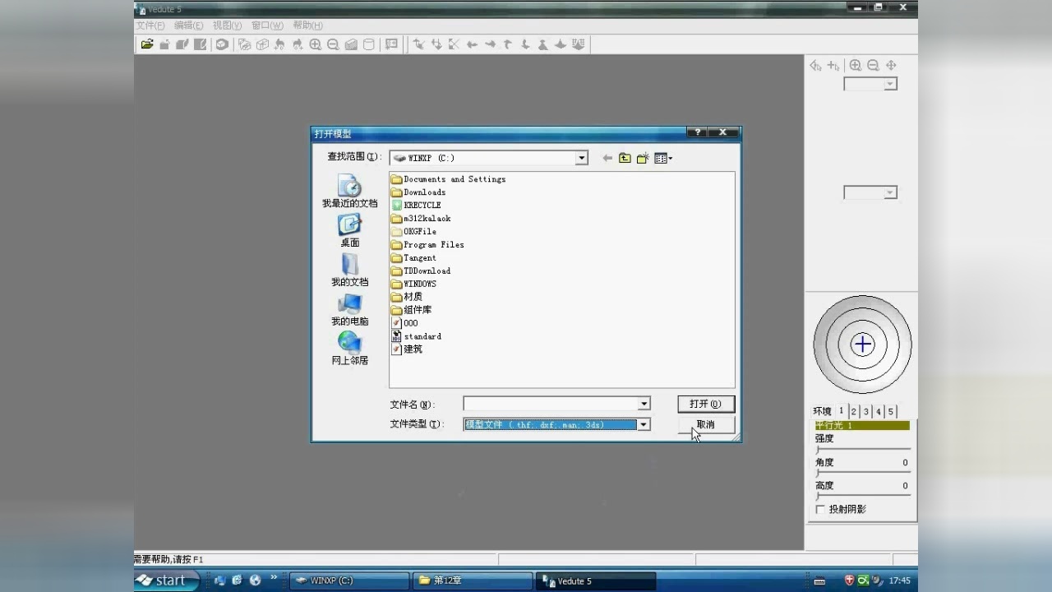Screen dimensions: 1052x592
Task: Click the red shield tray icon
Action: [849, 580]
